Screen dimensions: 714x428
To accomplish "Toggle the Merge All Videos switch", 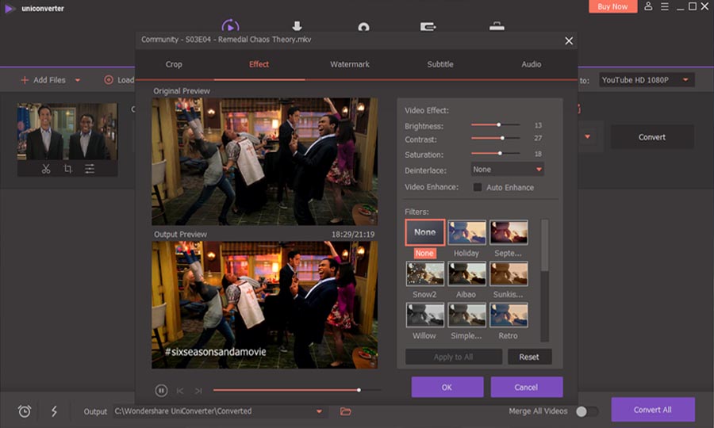I will click(586, 411).
